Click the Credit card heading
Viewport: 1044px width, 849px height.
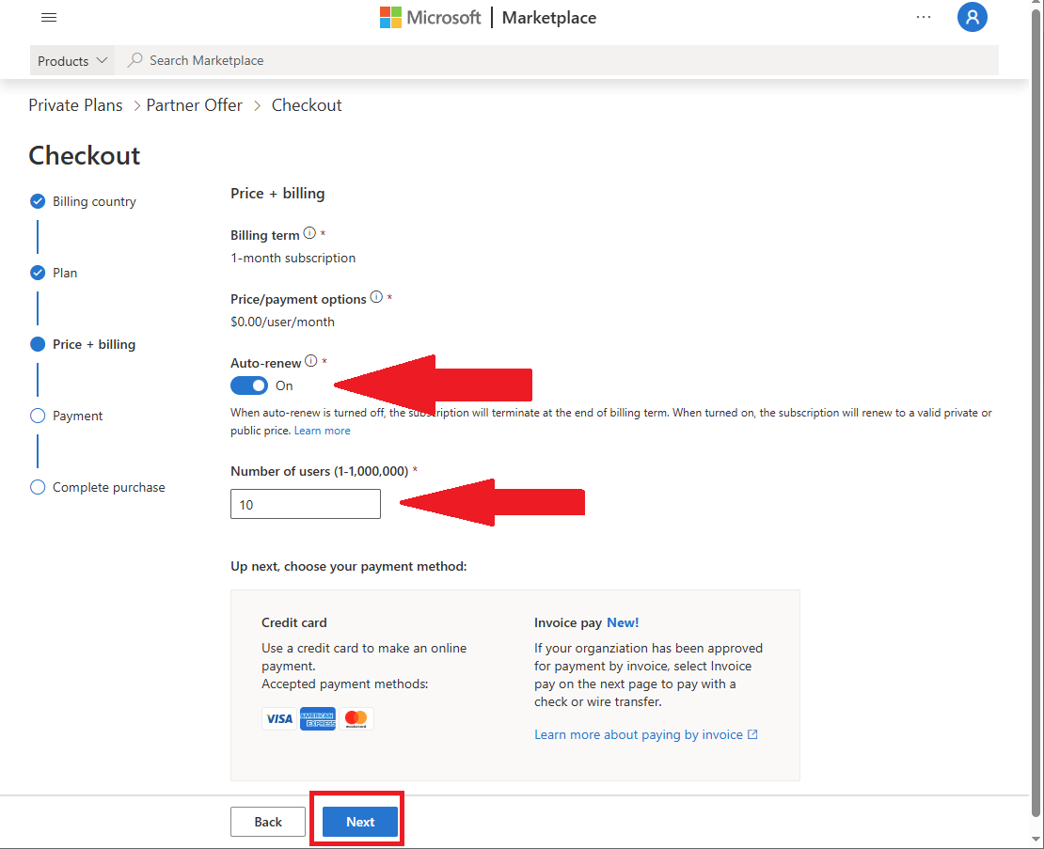(x=294, y=622)
